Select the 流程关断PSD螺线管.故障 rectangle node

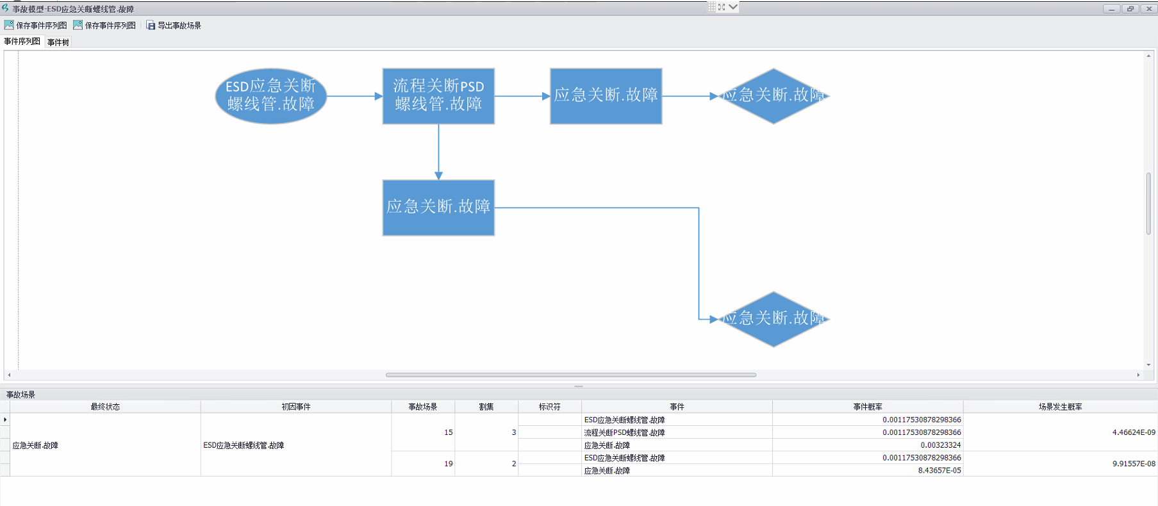click(438, 96)
